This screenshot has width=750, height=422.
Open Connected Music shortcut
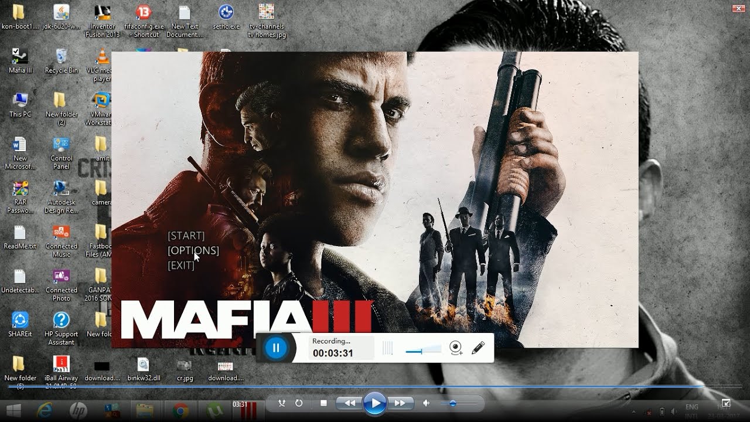(61, 241)
